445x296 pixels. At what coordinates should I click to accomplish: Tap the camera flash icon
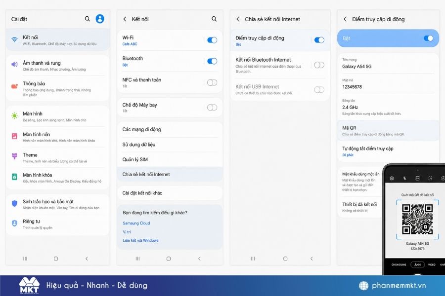pyautogui.click(x=404, y=178)
